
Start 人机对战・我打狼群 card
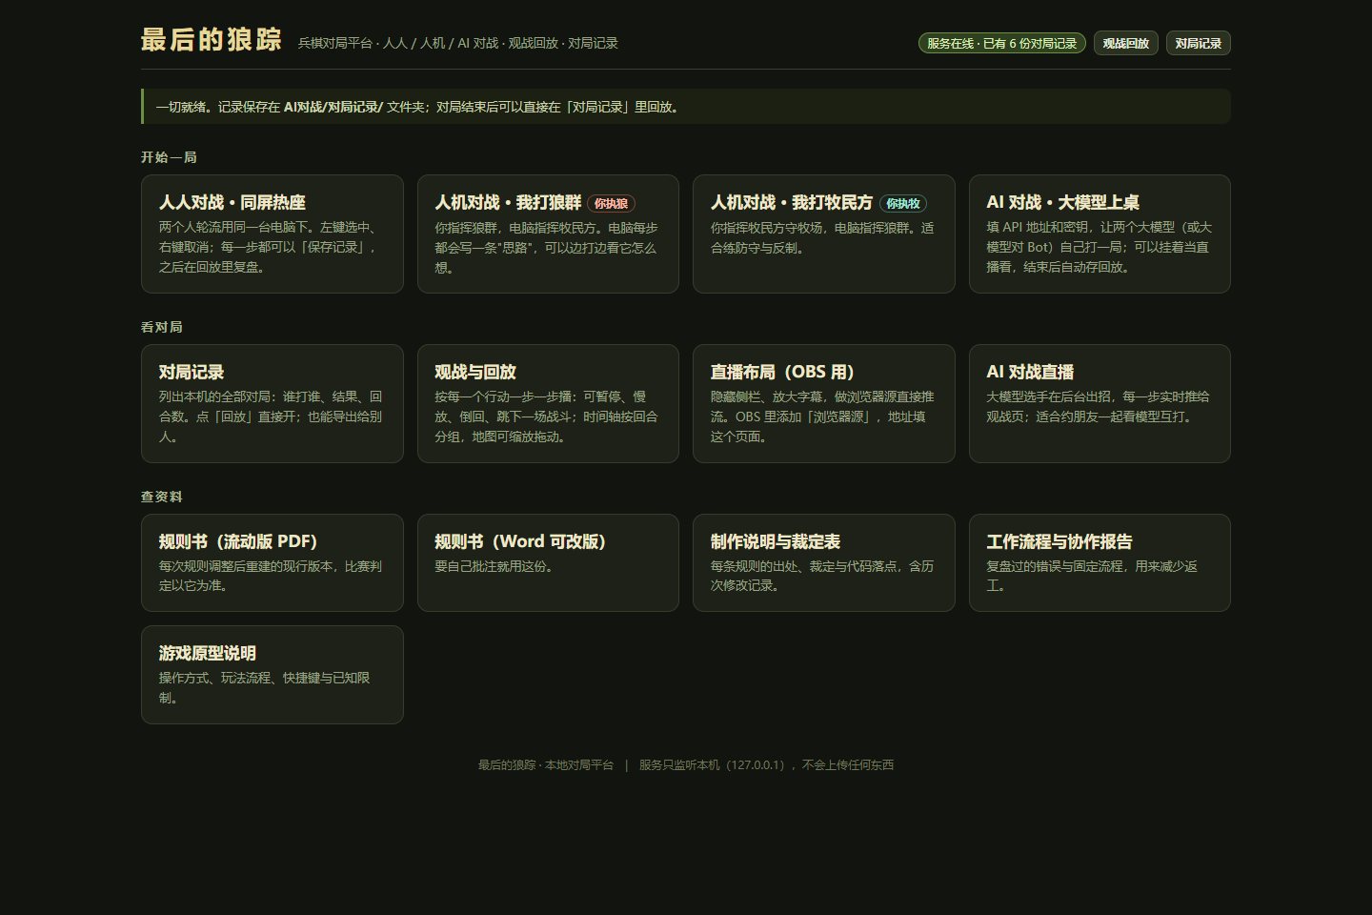[x=548, y=234]
